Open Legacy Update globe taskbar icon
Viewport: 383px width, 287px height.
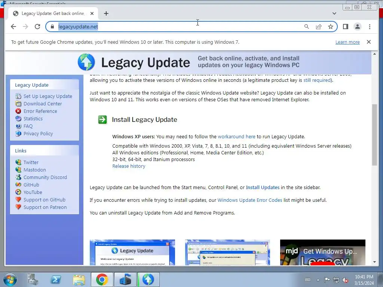point(148,280)
